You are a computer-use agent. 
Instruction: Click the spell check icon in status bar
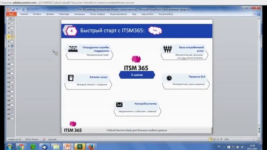44,139
